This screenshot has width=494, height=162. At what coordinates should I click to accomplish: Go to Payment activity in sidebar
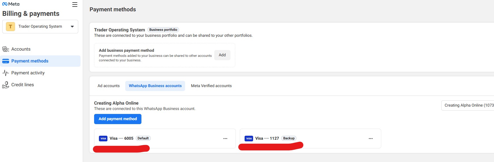[28, 73]
